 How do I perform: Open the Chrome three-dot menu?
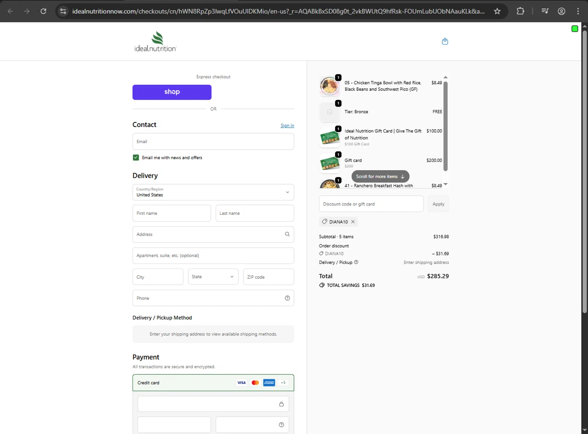578,11
